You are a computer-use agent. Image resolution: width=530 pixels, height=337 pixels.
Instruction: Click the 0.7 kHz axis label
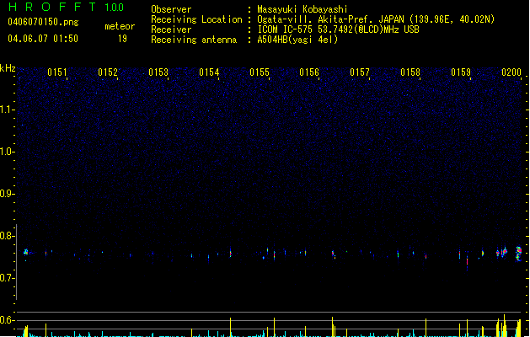6,278
